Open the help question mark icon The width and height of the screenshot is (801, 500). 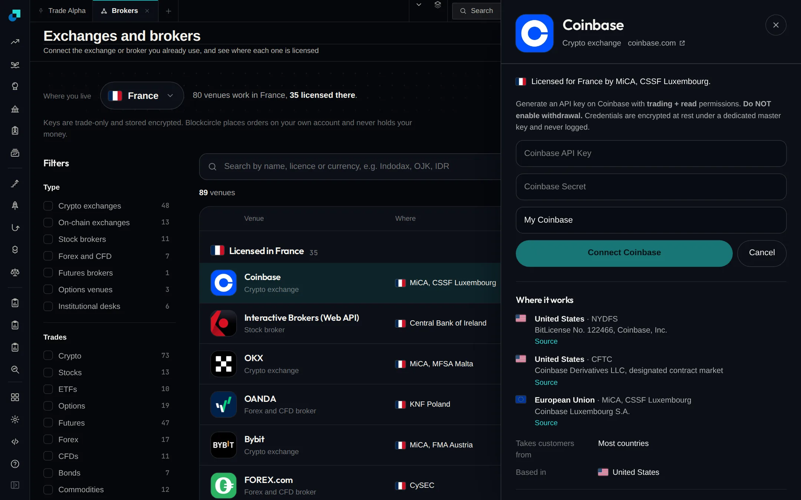(x=15, y=464)
